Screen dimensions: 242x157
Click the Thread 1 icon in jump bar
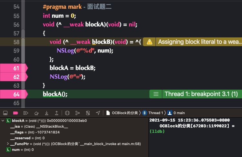[x=145, y=113]
